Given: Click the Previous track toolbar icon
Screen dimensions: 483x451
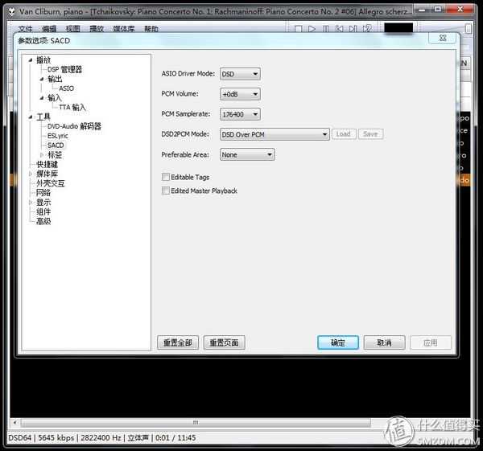Looking at the screenshot, I should (340, 29).
